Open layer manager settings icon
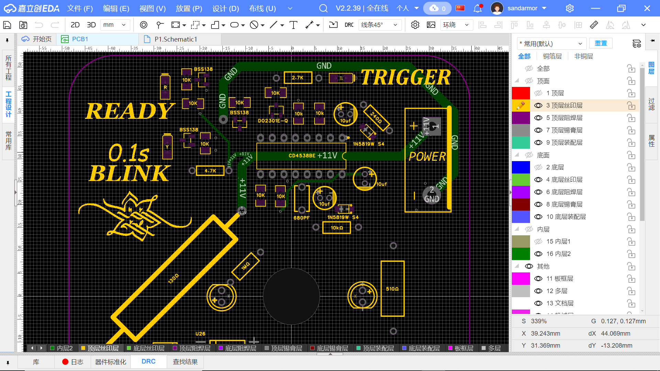Screen dimensions: 660x371 coord(636,44)
